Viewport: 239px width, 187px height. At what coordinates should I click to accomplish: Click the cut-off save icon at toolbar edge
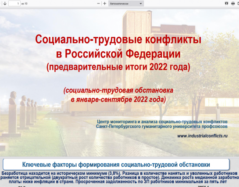(x=238, y=4)
